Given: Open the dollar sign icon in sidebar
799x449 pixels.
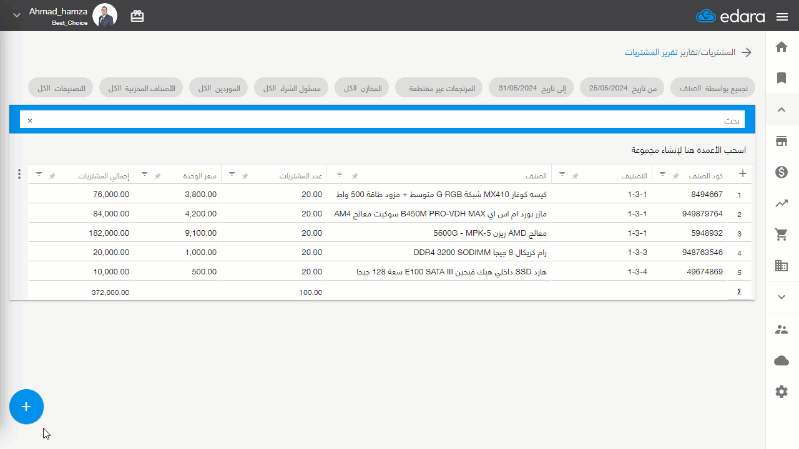Looking at the screenshot, I should 782,172.
